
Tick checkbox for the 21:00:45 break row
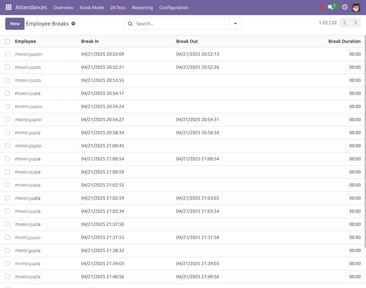click(8, 146)
